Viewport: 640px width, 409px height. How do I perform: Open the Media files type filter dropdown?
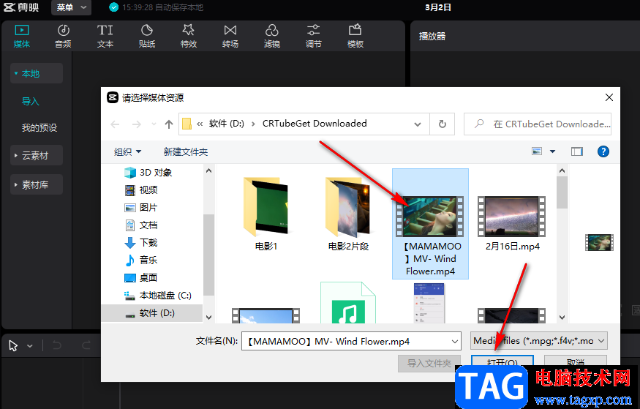point(539,341)
